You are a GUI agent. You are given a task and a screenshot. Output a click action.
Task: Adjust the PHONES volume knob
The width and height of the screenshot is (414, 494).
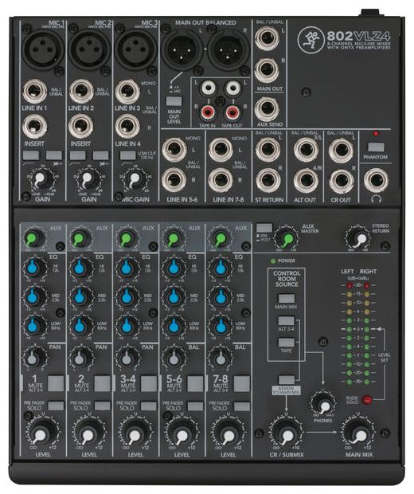[323, 404]
